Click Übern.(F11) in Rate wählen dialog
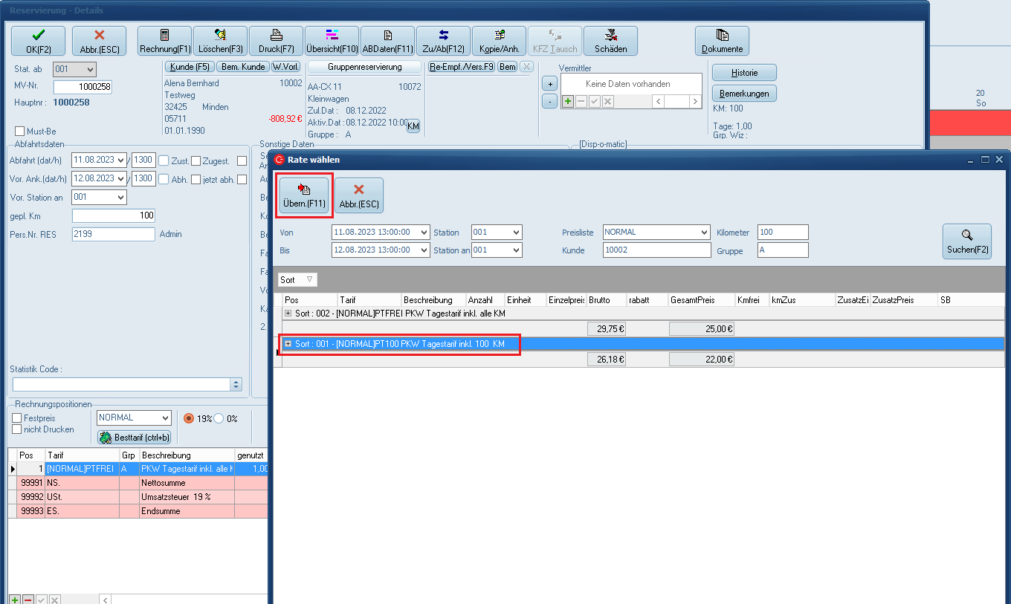Screen dimensions: 1011x604 [305, 195]
